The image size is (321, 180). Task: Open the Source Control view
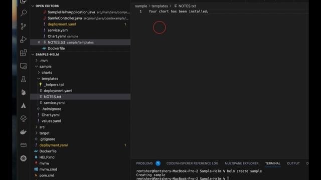(x=24, y=26)
